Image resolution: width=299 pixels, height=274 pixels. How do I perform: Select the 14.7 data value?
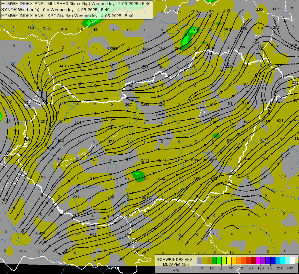click(276, 9)
